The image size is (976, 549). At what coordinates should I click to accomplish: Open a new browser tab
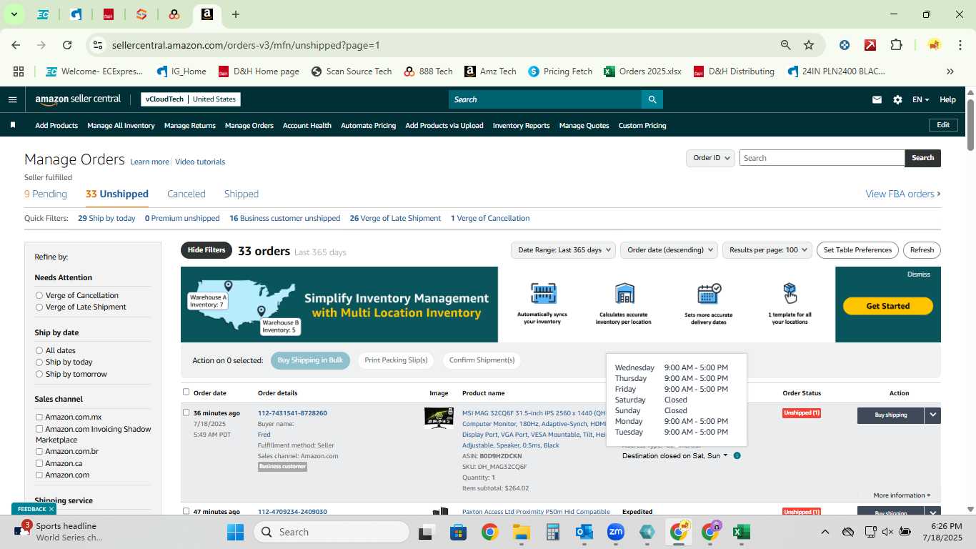tap(236, 14)
